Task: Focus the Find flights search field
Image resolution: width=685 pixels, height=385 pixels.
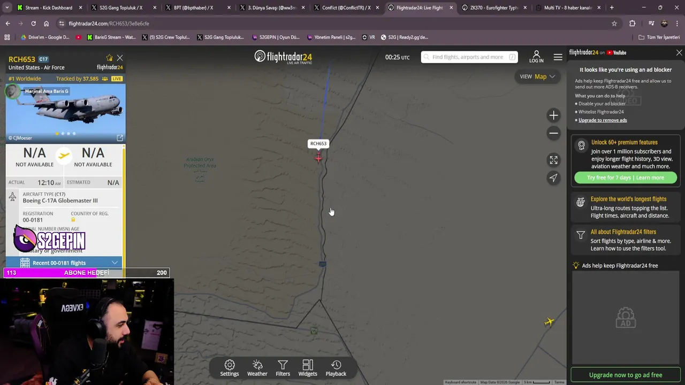Action: point(469,57)
